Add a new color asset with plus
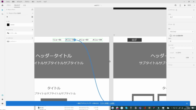Viewport: 196px width, 110px height. click(x=32, y=21)
